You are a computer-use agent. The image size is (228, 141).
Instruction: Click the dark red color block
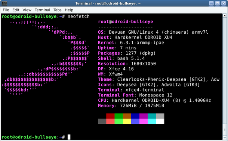click(110, 116)
